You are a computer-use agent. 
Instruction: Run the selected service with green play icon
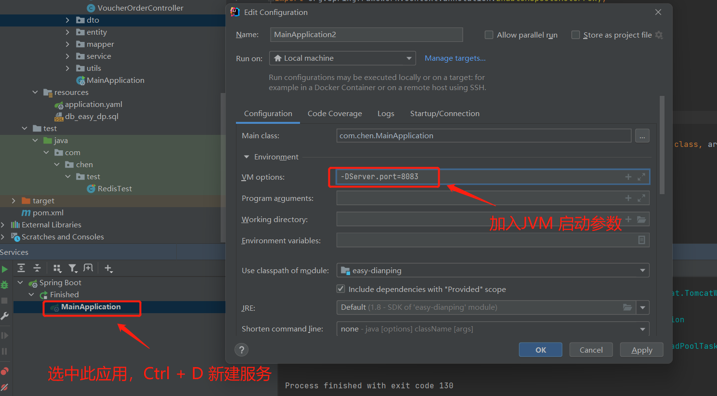pos(4,269)
